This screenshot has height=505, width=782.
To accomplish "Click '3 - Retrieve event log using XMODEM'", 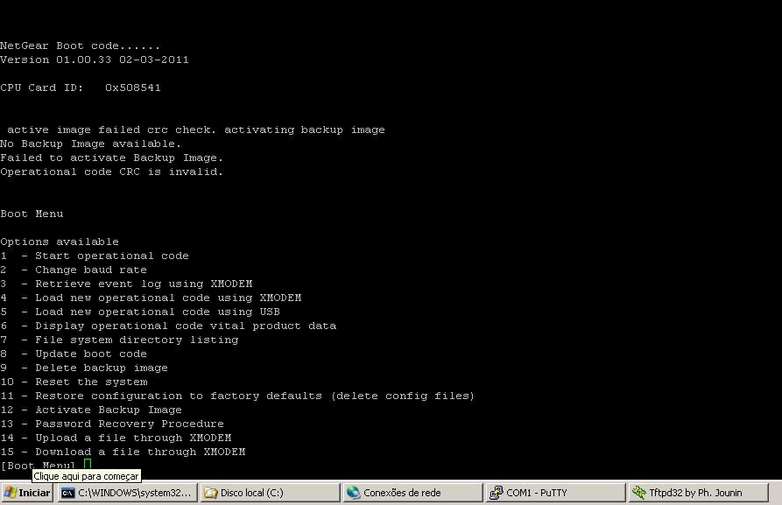I will (x=126, y=284).
